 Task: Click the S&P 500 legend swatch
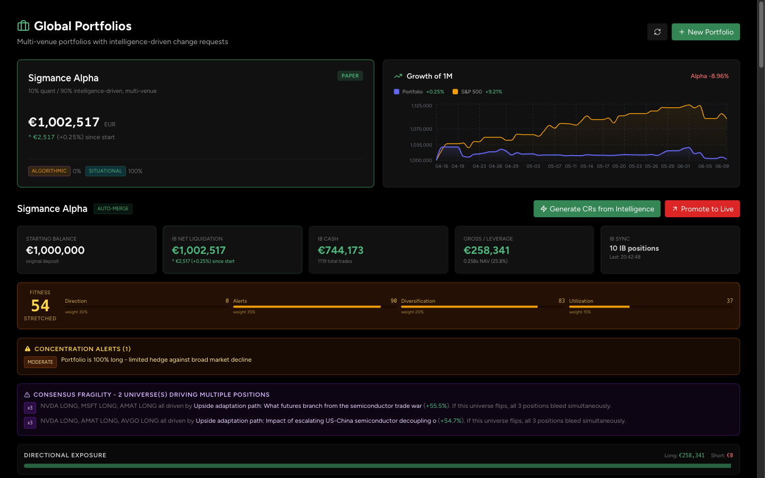[455, 92]
